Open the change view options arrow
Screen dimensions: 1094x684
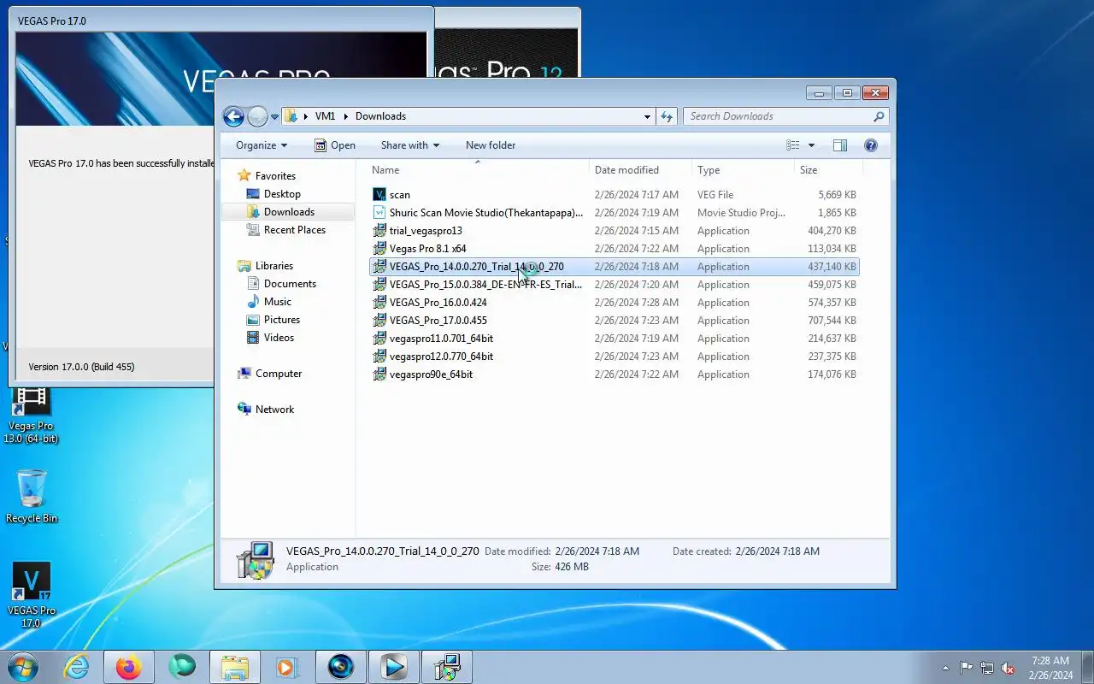click(811, 145)
